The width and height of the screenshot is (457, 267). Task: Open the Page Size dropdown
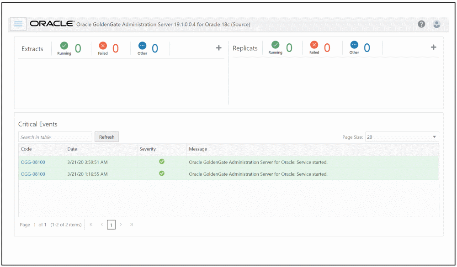(x=402, y=137)
